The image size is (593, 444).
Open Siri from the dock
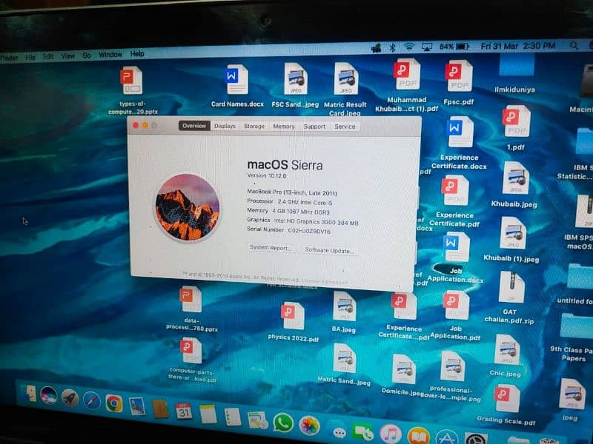49,395
